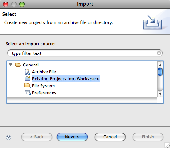
Task: Click the scrollbar down arrow
Action: pos(160,94)
